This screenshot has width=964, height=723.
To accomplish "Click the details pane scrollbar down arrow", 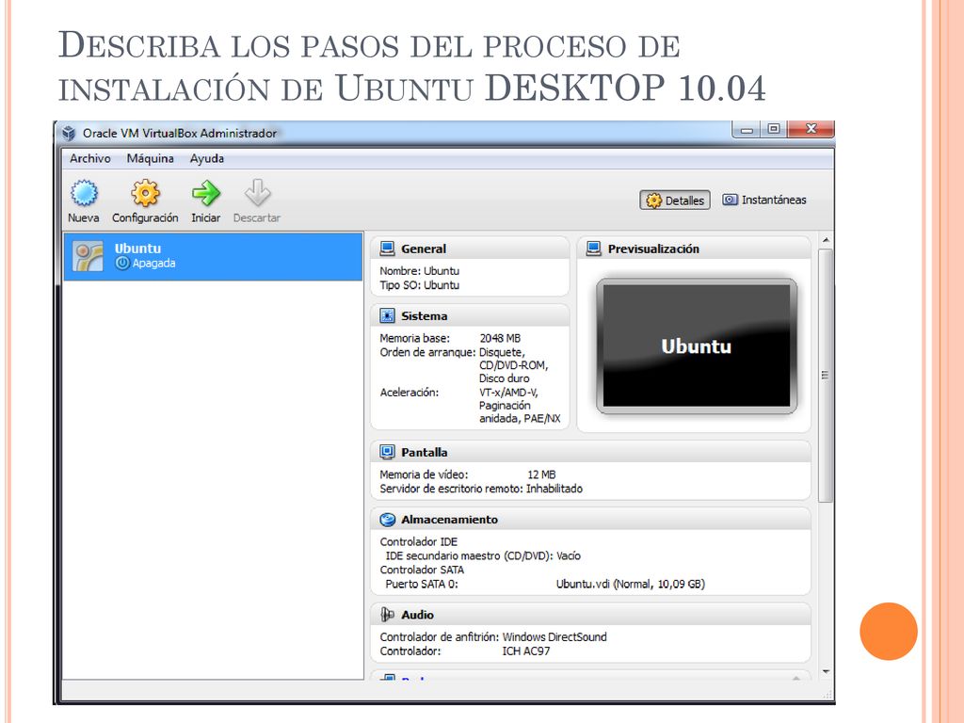I will (x=826, y=672).
